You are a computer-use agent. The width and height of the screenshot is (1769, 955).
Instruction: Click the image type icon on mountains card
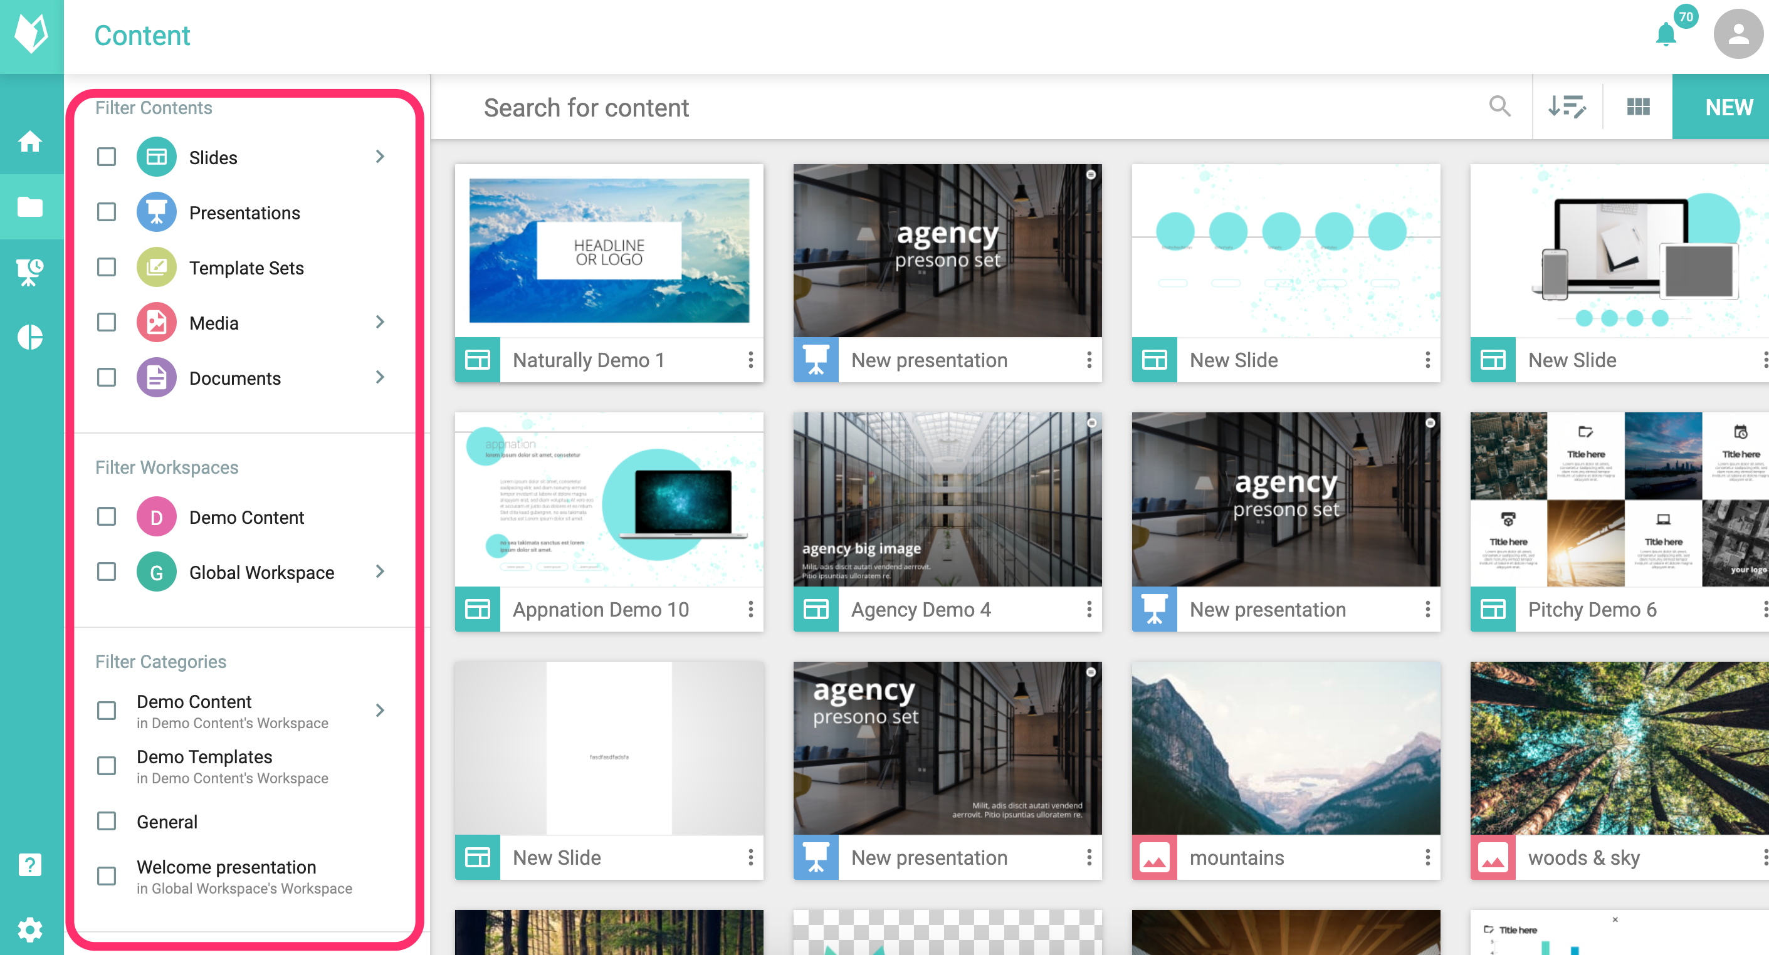tap(1155, 857)
